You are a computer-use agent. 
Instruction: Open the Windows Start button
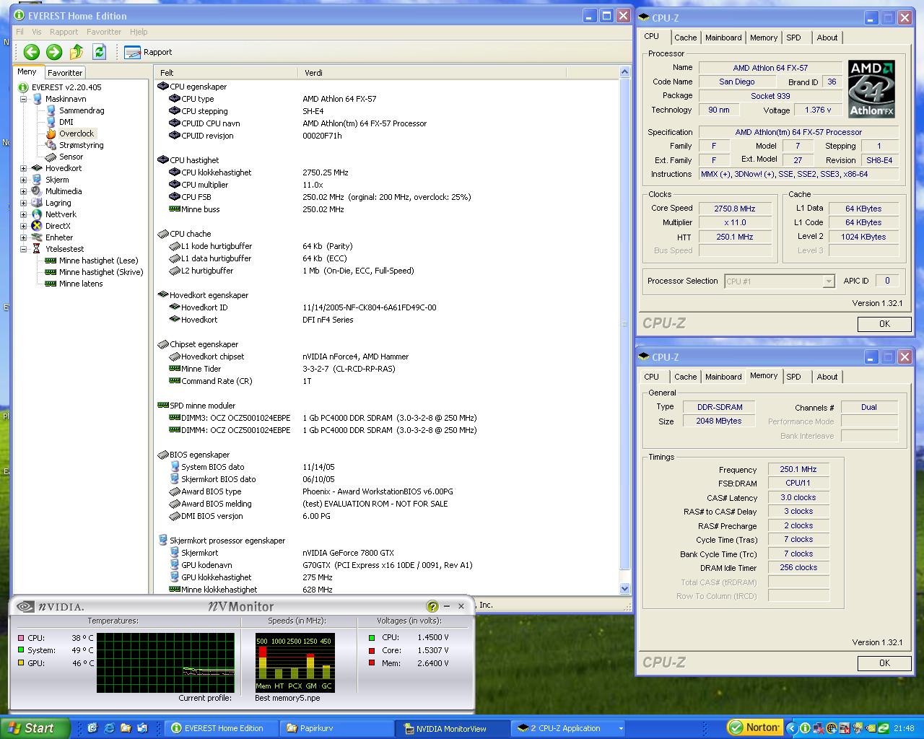(35, 728)
